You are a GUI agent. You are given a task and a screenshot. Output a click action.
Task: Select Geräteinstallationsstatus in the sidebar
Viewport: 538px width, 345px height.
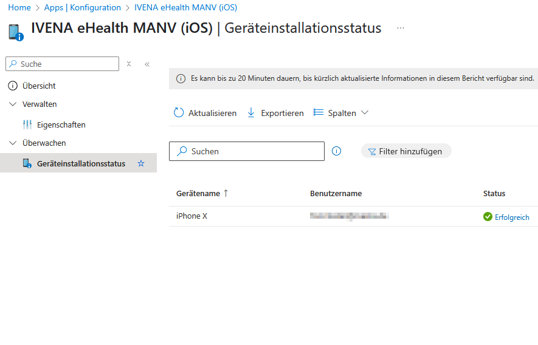tap(80, 163)
